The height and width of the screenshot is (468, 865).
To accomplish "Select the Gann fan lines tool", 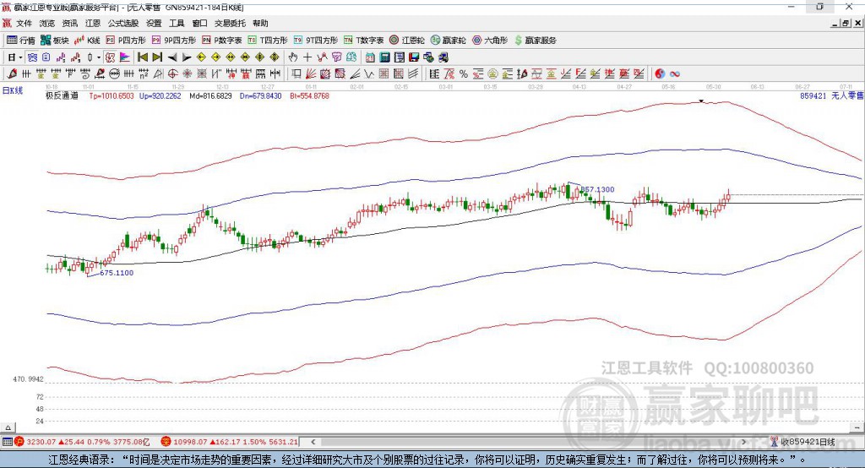I will point(311,73).
